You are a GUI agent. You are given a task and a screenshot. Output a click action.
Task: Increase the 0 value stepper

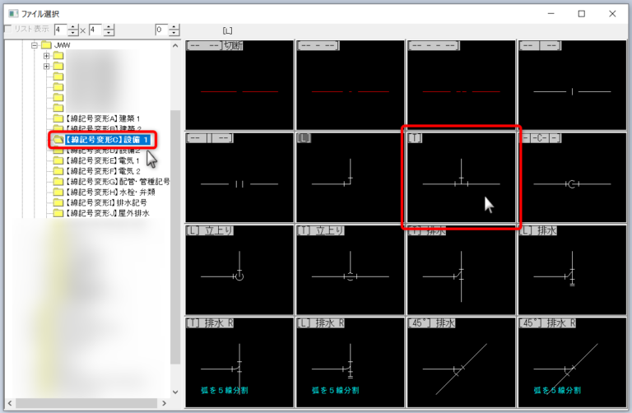pyautogui.click(x=174, y=27)
